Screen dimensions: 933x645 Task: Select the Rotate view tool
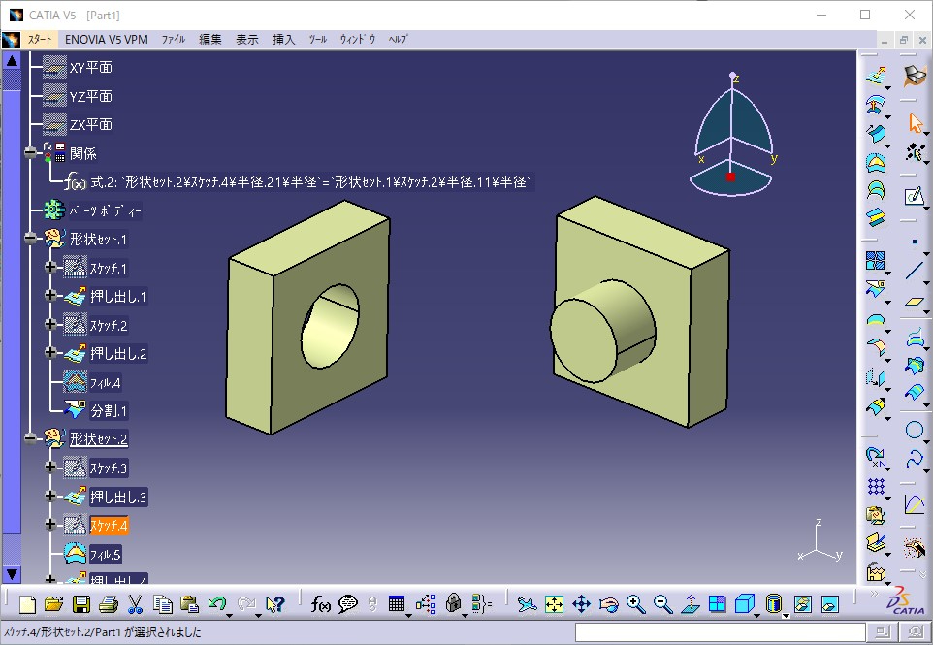click(609, 604)
